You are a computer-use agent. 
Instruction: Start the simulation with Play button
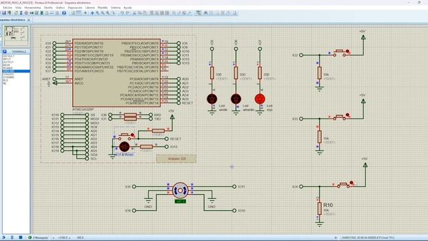click(4, 238)
